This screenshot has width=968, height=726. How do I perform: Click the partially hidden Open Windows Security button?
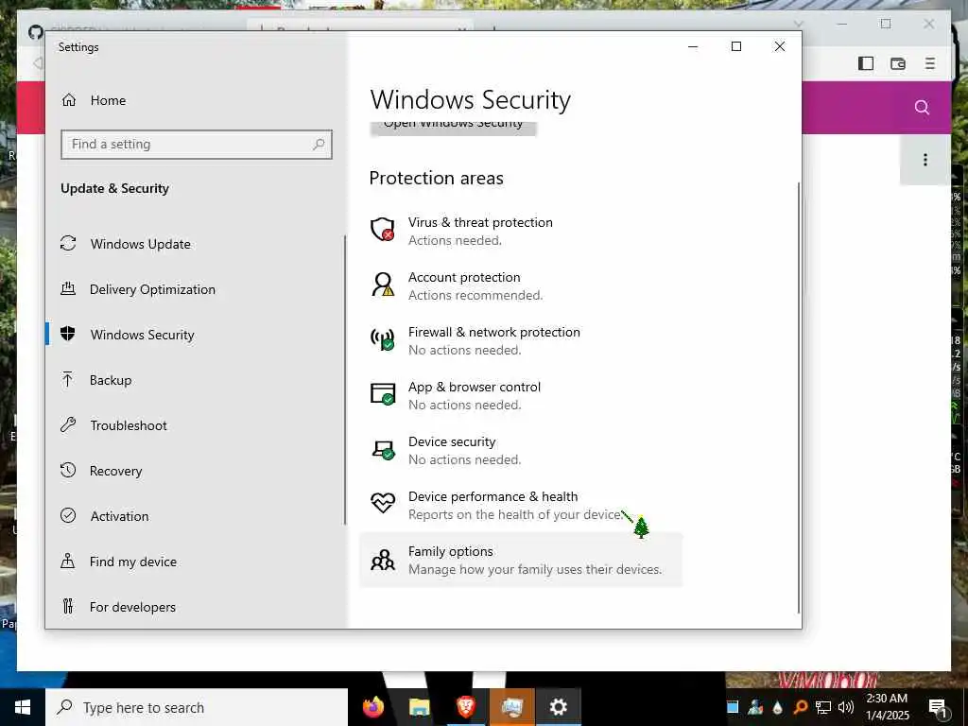pyautogui.click(x=453, y=128)
